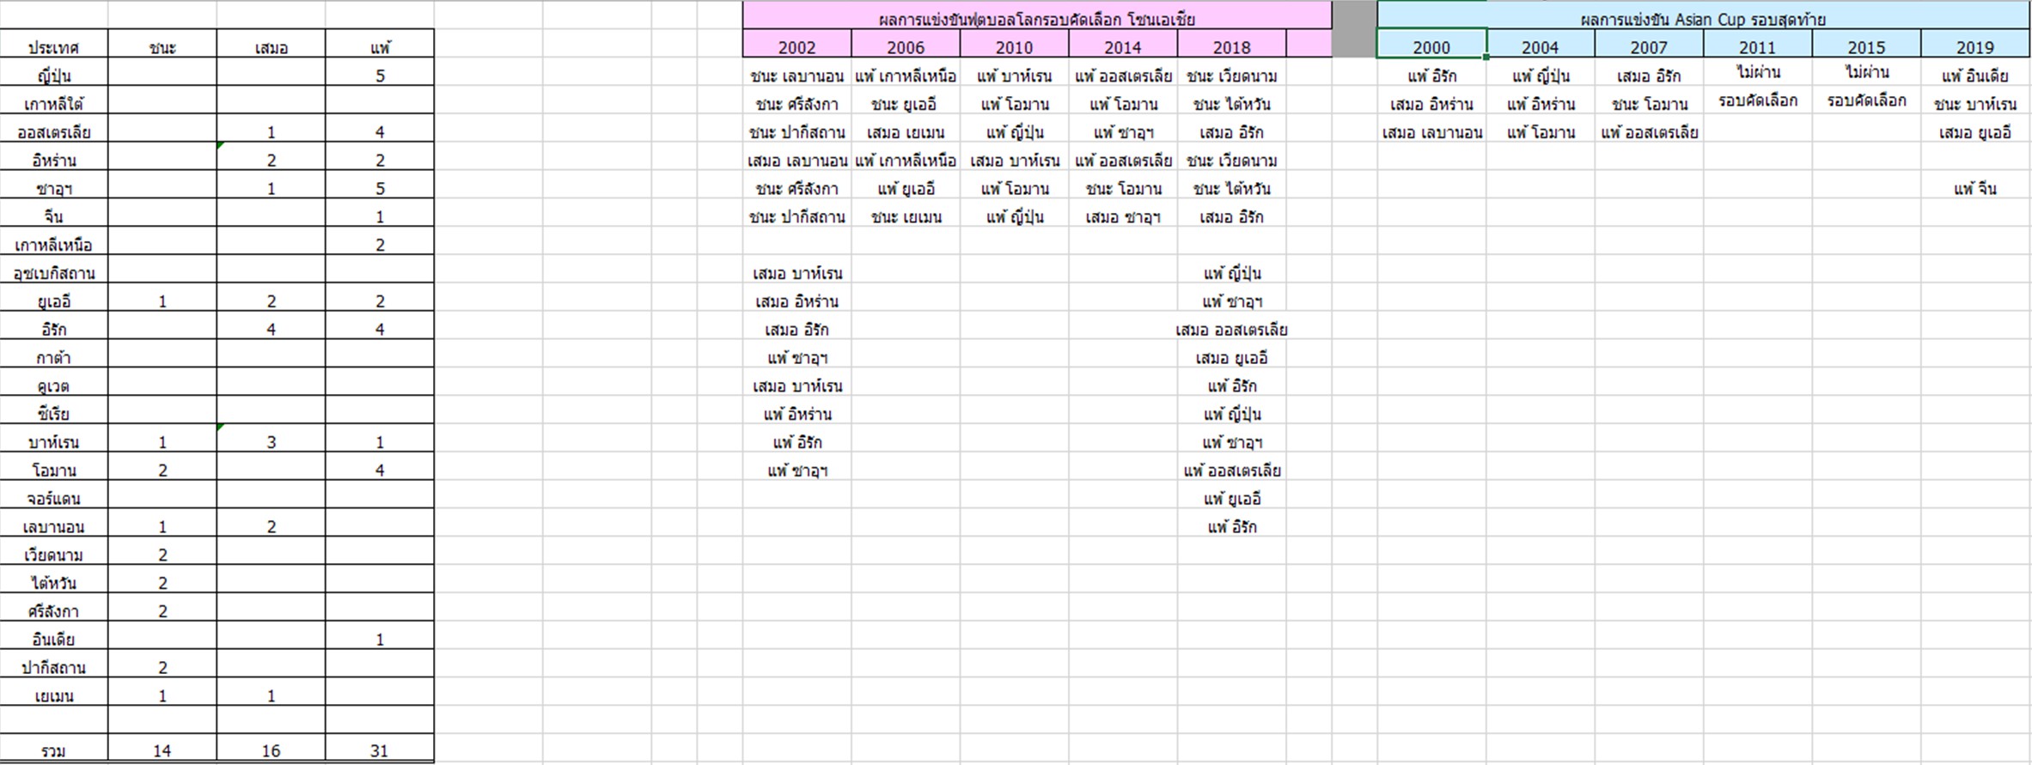Click the รวม total row label

click(54, 750)
